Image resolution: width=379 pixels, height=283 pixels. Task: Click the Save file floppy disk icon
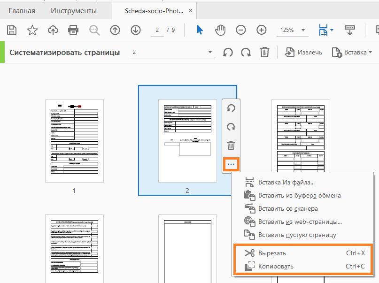[12, 30]
